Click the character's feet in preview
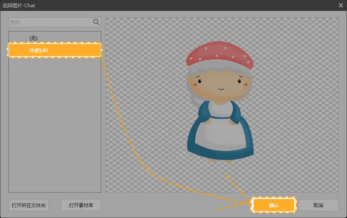The height and width of the screenshot is (218, 347). pos(221,160)
